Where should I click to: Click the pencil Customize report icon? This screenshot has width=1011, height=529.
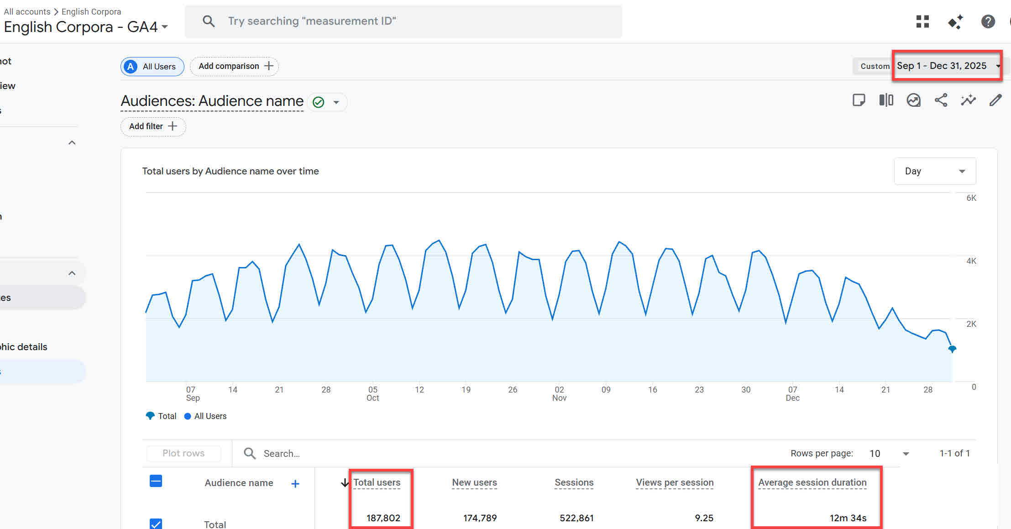[x=995, y=100]
